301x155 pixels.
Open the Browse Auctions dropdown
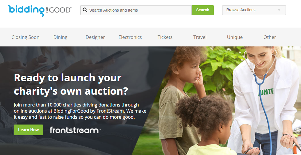click(x=254, y=10)
